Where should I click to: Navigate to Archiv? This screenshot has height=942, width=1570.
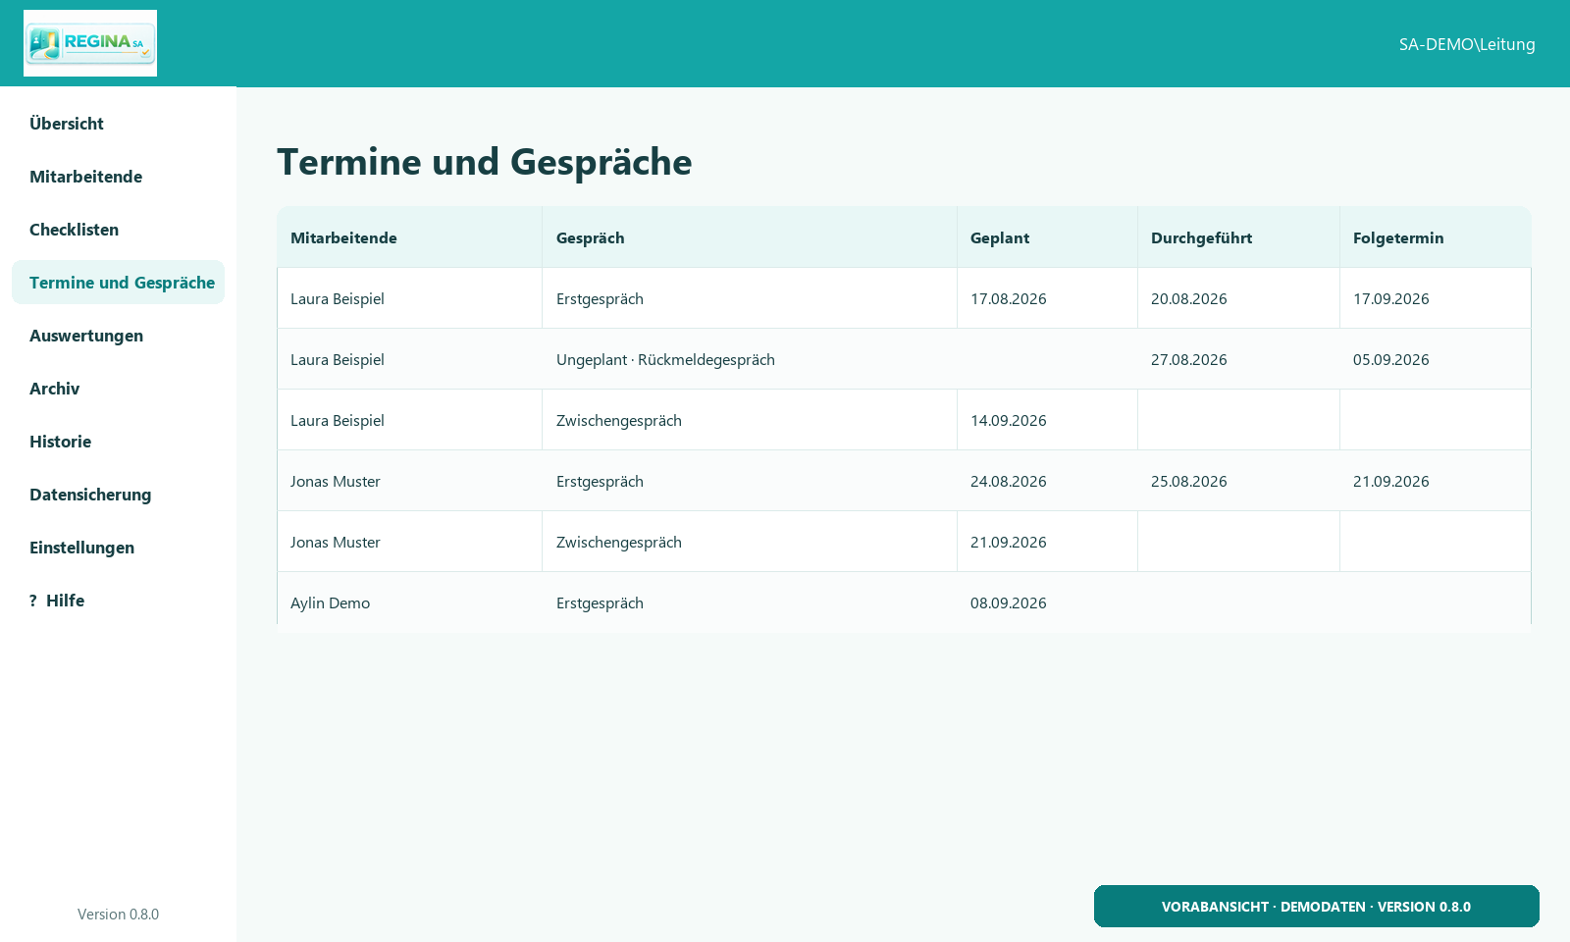coord(118,389)
